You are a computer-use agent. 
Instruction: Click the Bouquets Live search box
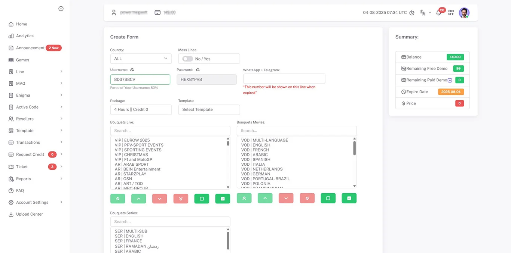click(x=170, y=131)
